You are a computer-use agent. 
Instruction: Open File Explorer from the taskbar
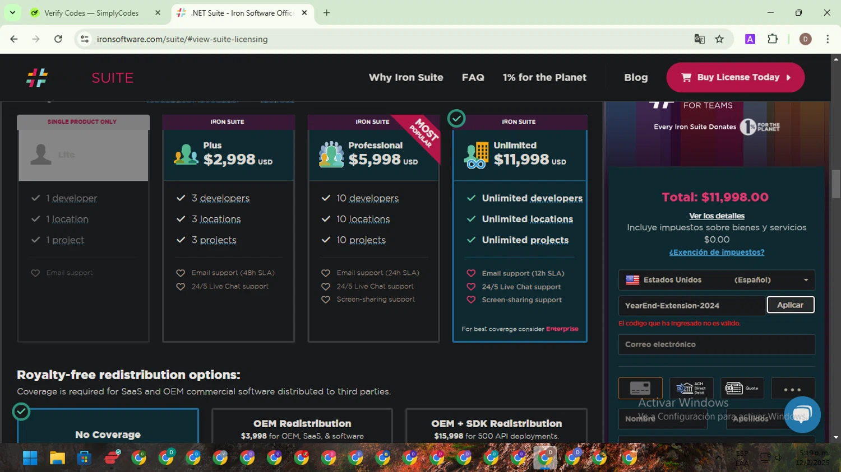click(x=57, y=458)
